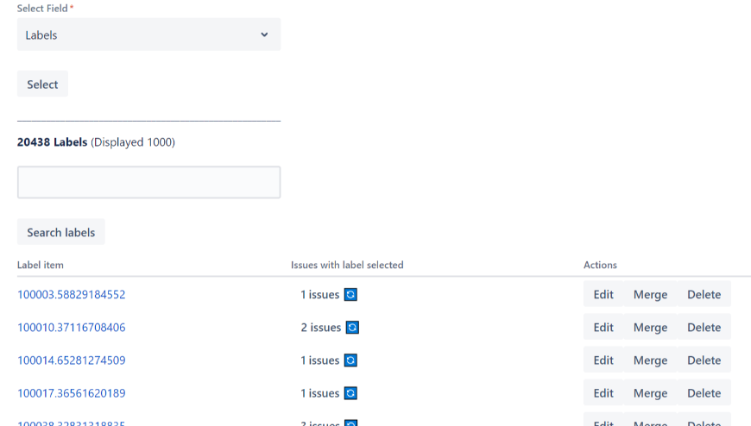Merge the label 100003.58829184552

tap(650, 295)
